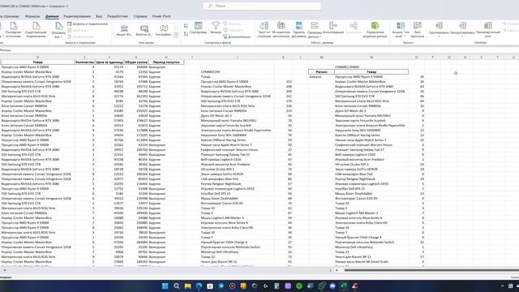Open the Разгруппировать dropdown
The width and height of the screenshot is (519, 292).
click(462, 30)
